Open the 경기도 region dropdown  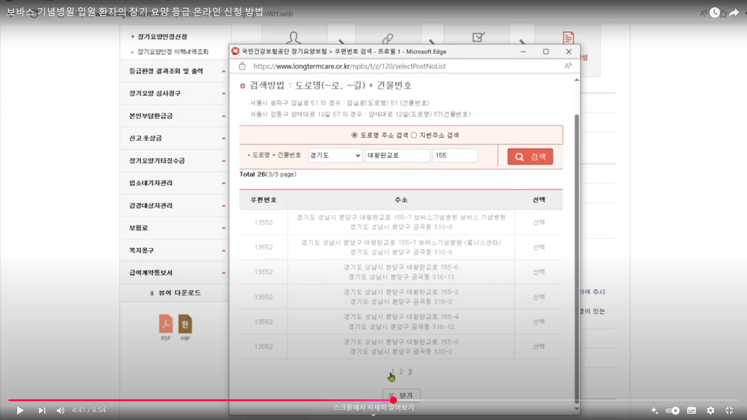pyautogui.click(x=335, y=156)
